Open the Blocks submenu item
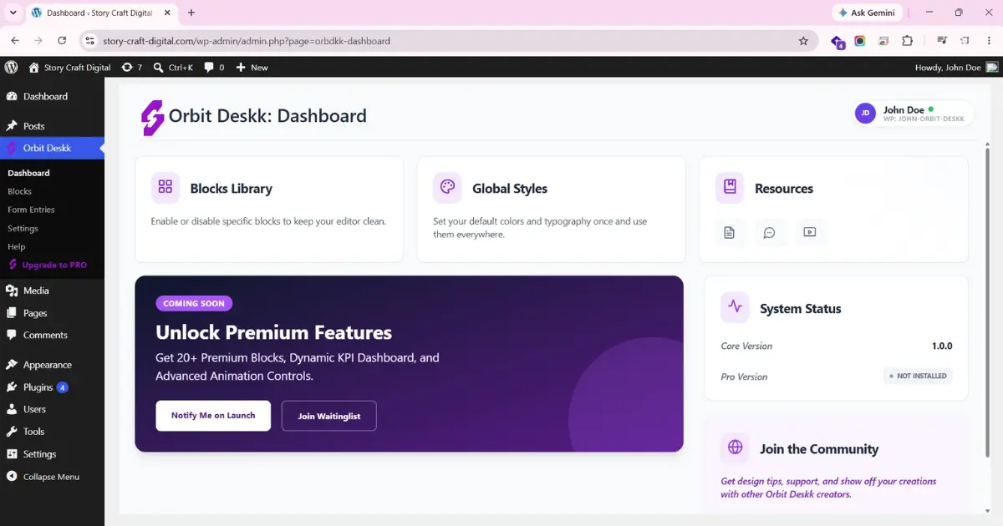Screen dimensions: 1003x526 [19, 191]
